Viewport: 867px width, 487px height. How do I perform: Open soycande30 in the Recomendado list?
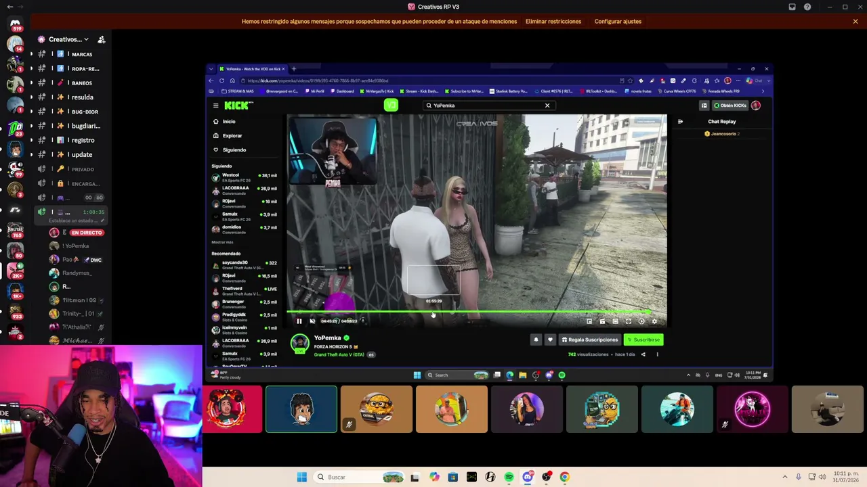pos(244,264)
